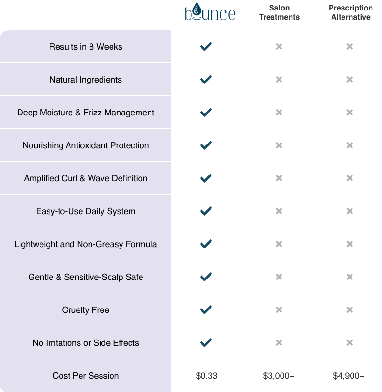Click Bounce checkmark for Results in 8 Weeks

[x=206, y=47]
